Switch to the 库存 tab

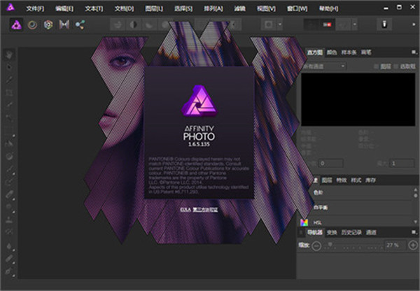370,180
